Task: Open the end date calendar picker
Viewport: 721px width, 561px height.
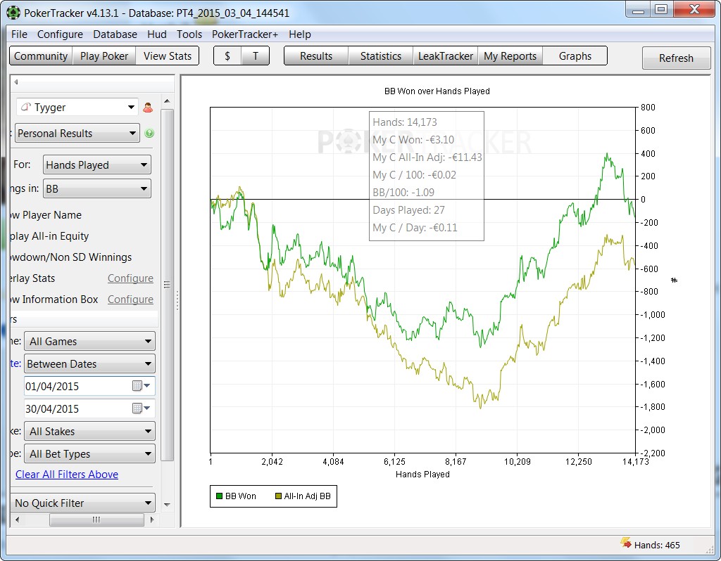Action: [141, 408]
